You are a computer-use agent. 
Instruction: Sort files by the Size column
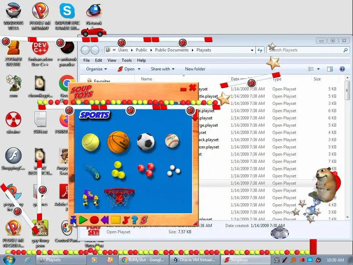(x=317, y=79)
